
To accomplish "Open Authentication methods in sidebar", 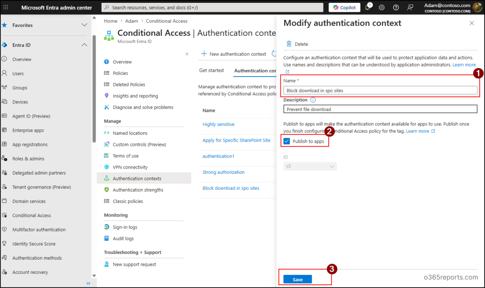I will pos(37,258).
